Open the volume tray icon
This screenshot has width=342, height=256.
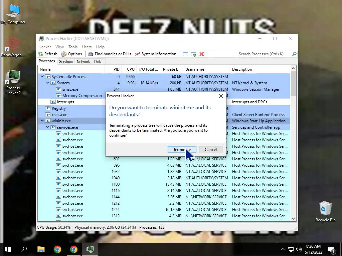299,249
